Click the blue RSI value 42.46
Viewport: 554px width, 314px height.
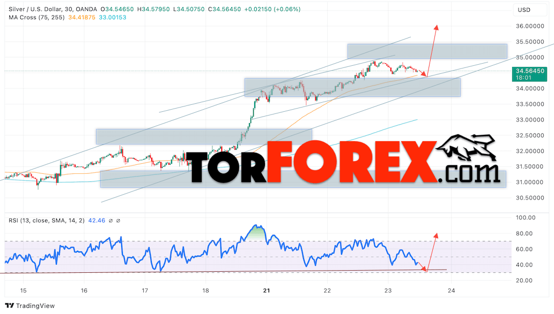coord(97,220)
